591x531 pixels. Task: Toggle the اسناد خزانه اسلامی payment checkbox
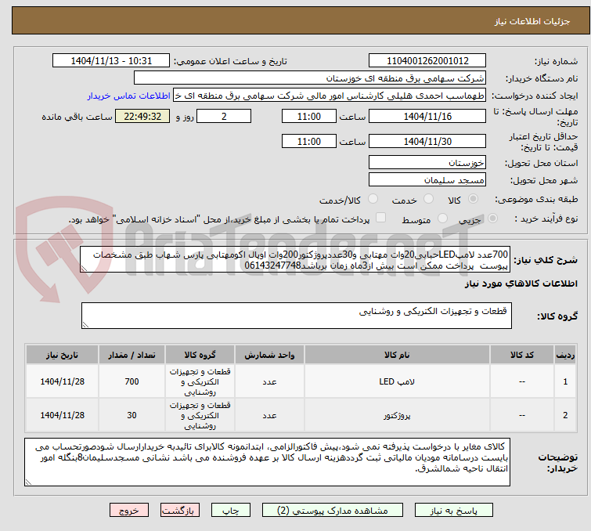tap(381, 218)
